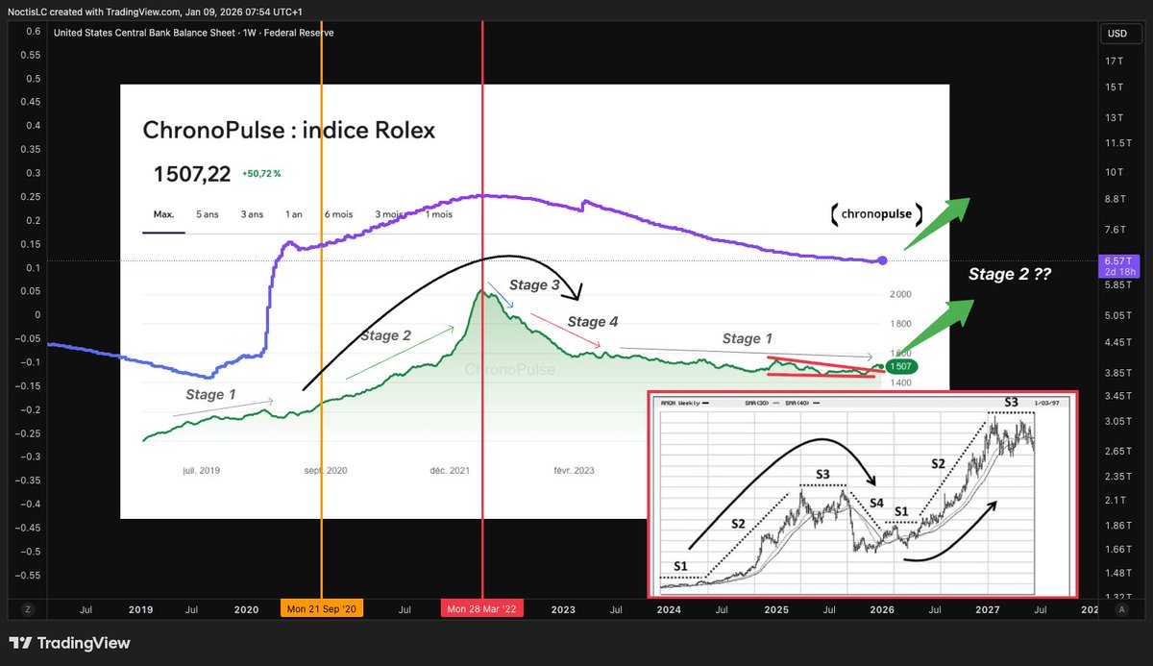Select the 5 ans range tab
Image resolution: width=1153 pixels, height=666 pixels.
[209, 214]
